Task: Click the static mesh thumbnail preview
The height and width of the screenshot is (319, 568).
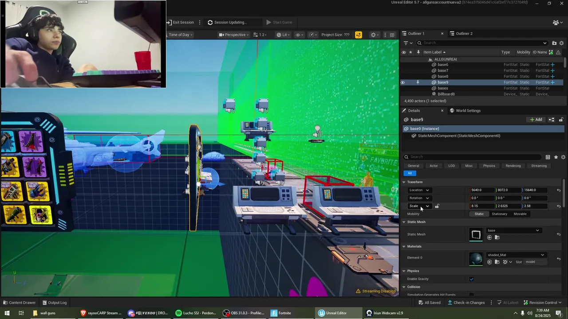Action: [476, 234]
